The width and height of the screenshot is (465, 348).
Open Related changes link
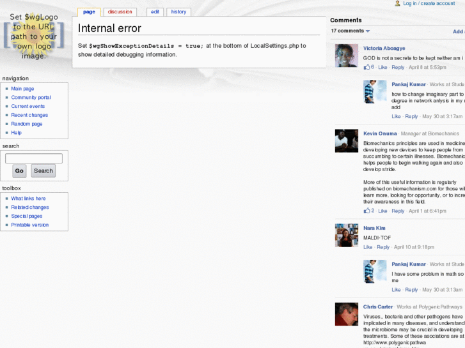pos(30,208)
